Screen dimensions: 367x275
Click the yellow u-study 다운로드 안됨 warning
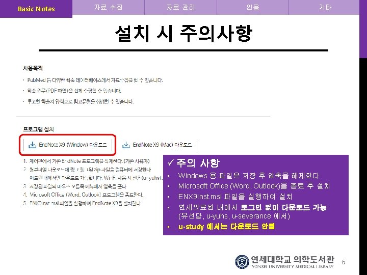tap(226, 227)
